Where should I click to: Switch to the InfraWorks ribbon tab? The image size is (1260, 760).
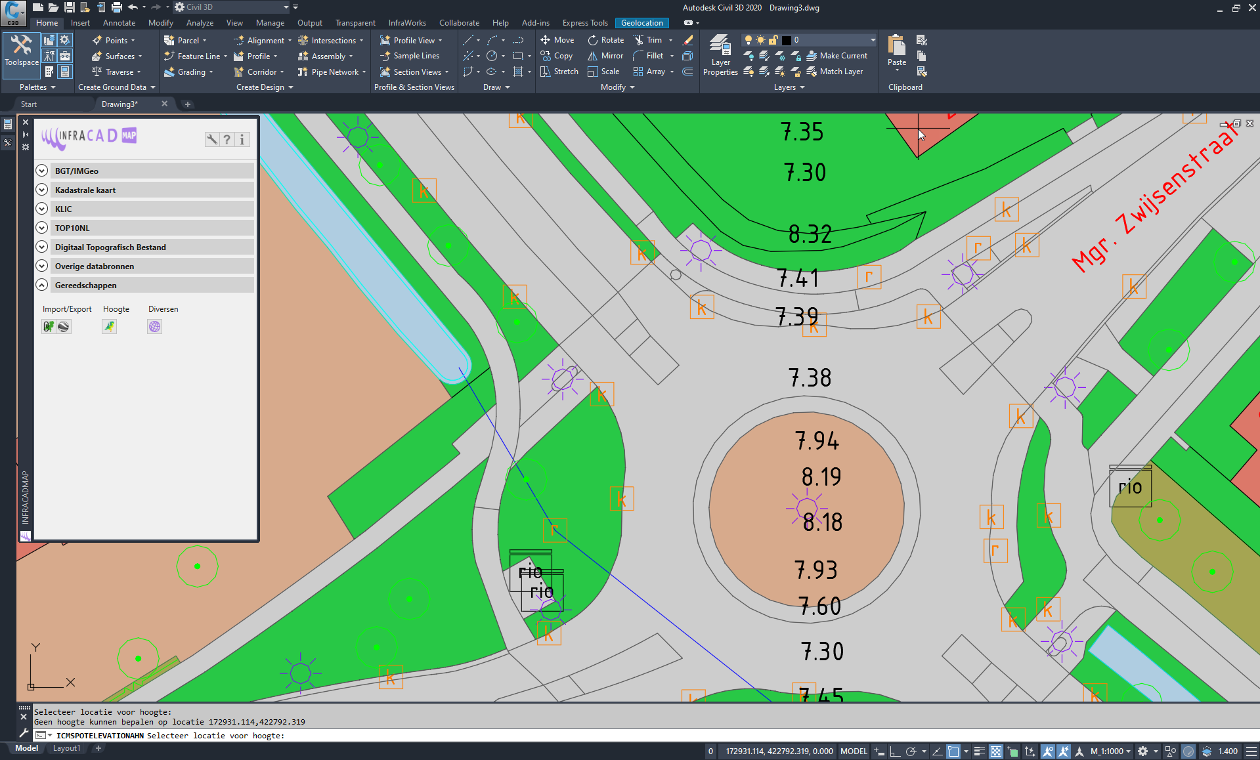click(407, 23)
